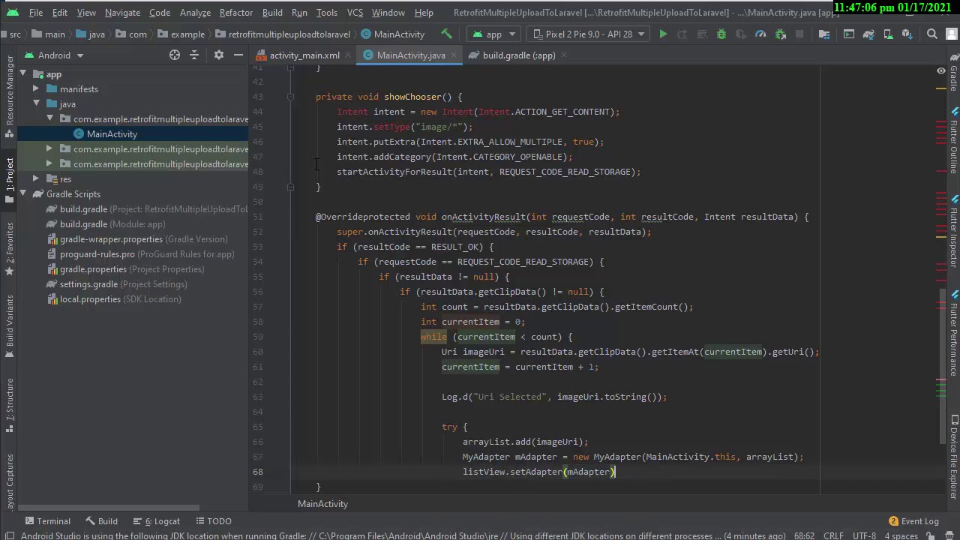Hide the Project tool window
Viewport: 960px width, 540px height.
coord(238,55)
